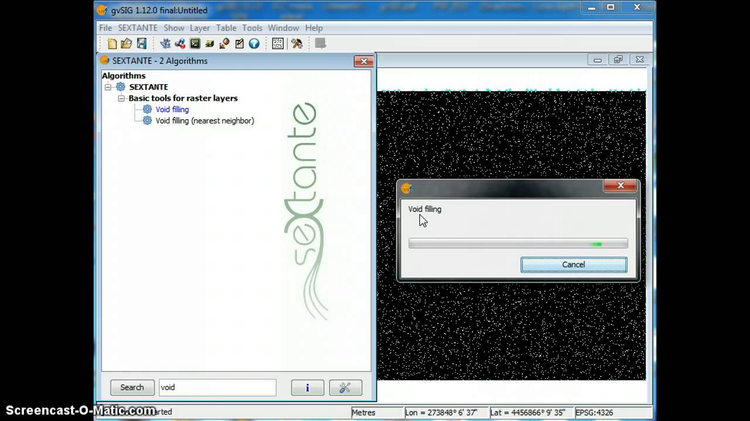Cancel the Void filling process

[574, 265]
